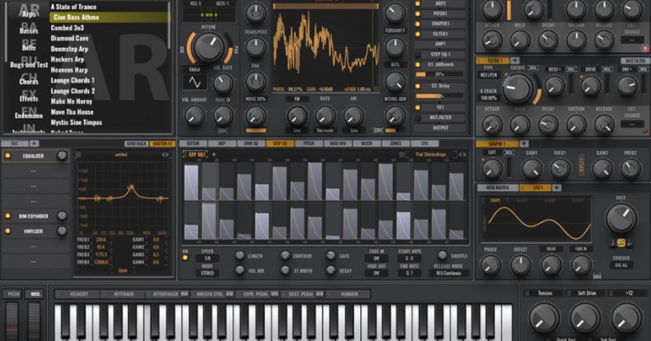Click the LFO OFFSET knob
The image size is (651, 341).
pyautogui.click(x=521, y=265)
